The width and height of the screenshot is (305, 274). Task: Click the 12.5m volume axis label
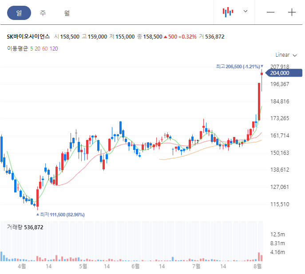point(277,235)
